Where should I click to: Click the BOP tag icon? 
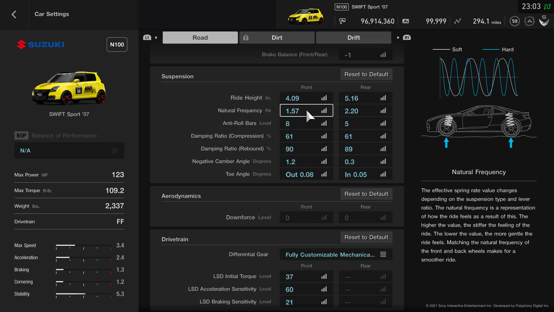[x=21, y=136]
